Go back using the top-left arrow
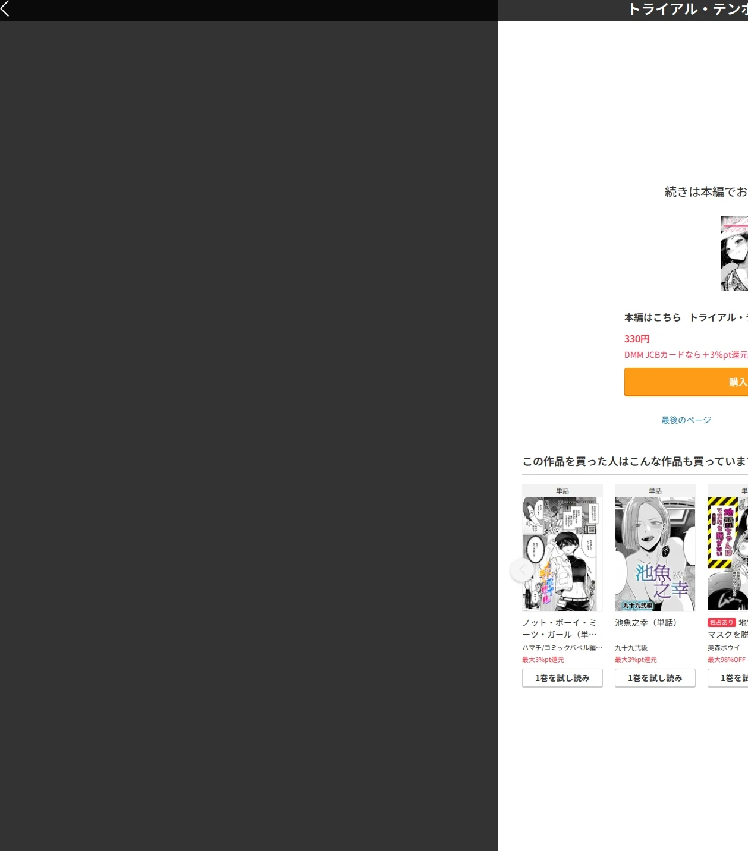748x851 pixels. 5,8
